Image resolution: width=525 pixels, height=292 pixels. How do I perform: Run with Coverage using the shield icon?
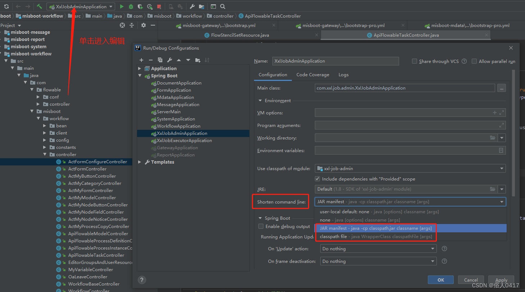click(x=140, y=6)
